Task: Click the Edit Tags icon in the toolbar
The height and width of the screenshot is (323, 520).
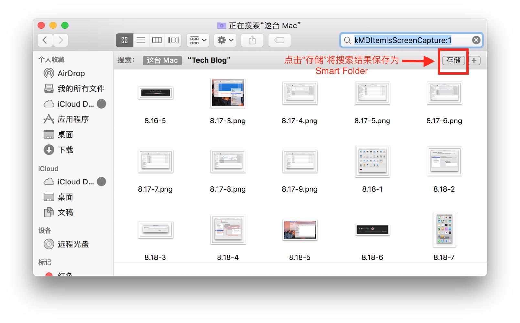Action: click(279, 40)
